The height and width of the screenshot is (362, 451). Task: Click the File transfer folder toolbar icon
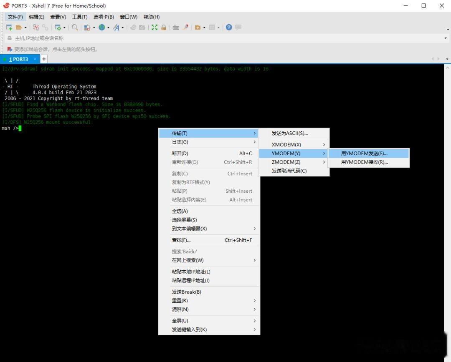click(x=198, y=27)
